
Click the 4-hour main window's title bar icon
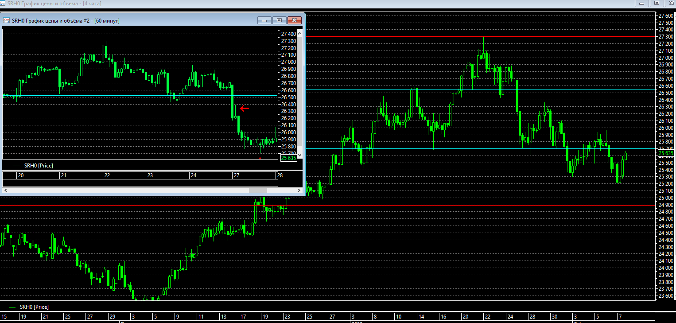click(x=3, y=3)
